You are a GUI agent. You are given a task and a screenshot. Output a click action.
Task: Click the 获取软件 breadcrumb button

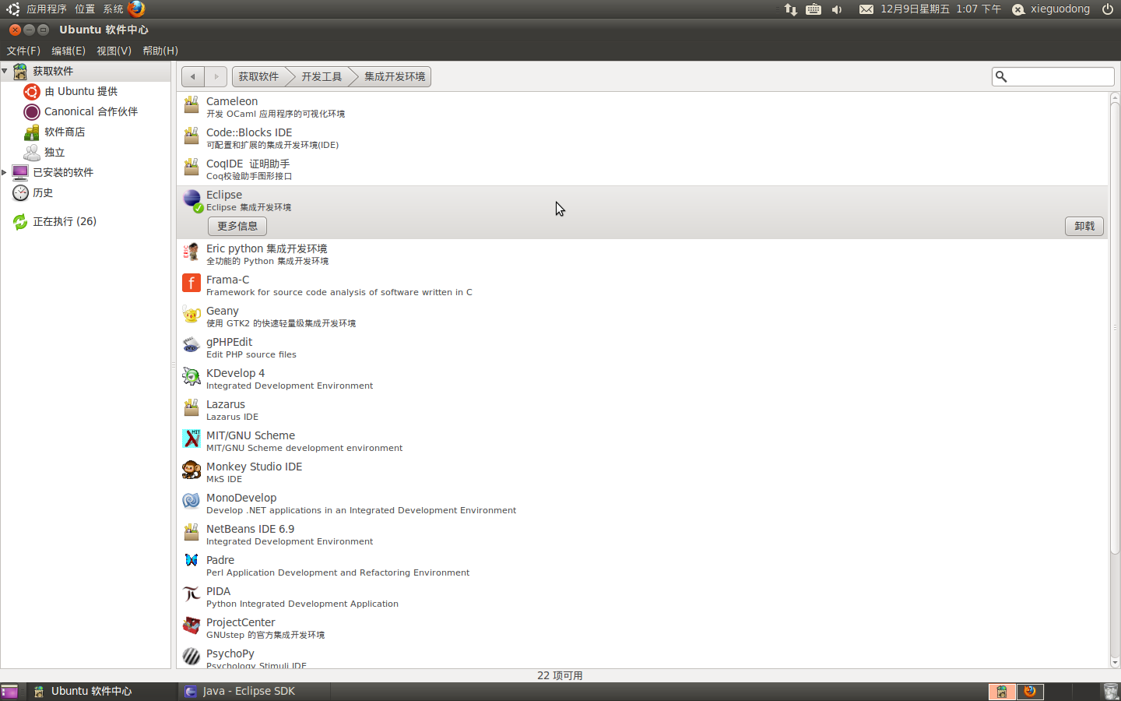pos(260,76)
